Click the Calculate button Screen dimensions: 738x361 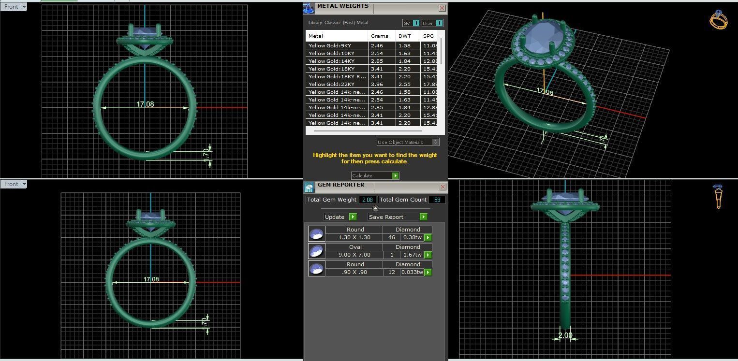[375, 176]
